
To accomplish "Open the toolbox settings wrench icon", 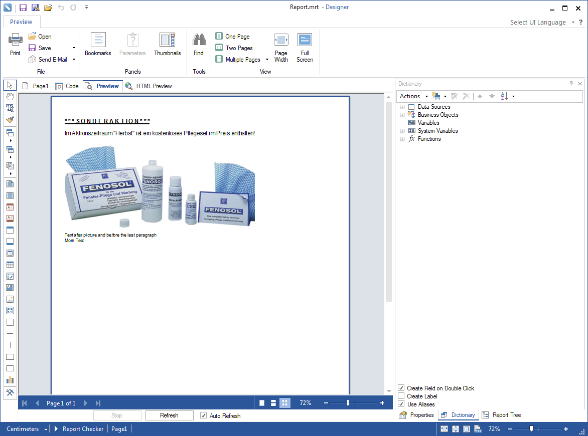I will click(x=10, y=392).
